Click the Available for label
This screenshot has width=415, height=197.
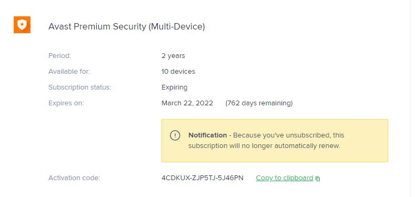(x=69, y=72)
